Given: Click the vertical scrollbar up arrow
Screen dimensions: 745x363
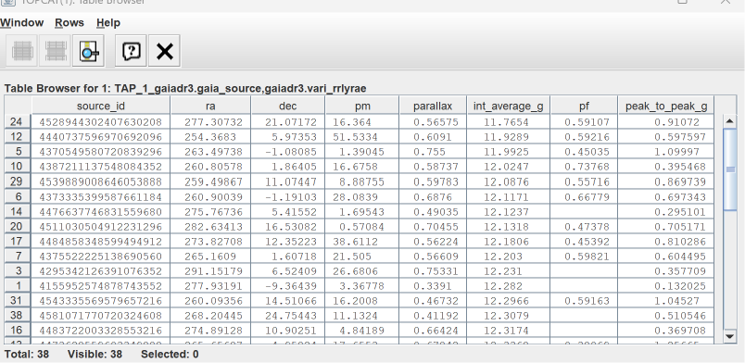Looking at the screenshot, I should point(730,121).
